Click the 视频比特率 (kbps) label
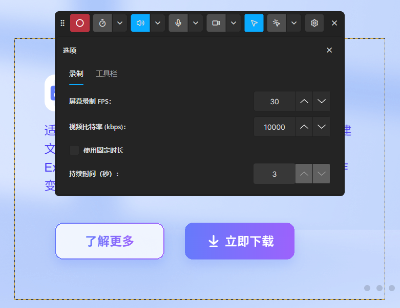This screenshot has width=400, height=308. (x=97, y=127)
